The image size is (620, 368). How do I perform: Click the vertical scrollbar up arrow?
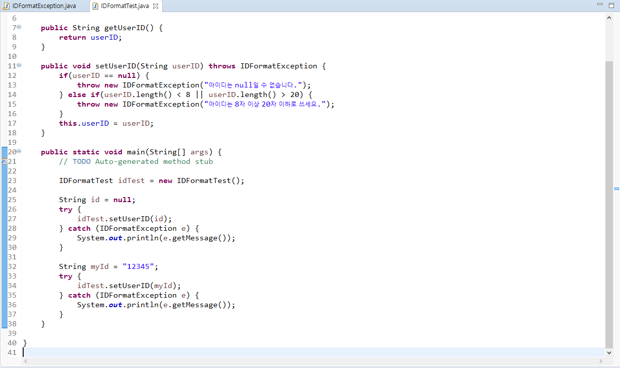[x=609, y=18]
